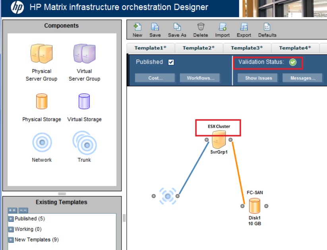The height and width of the screenshot is (250, 327).
Task: Switch to the Template4 tab
Action: (295, 48)
